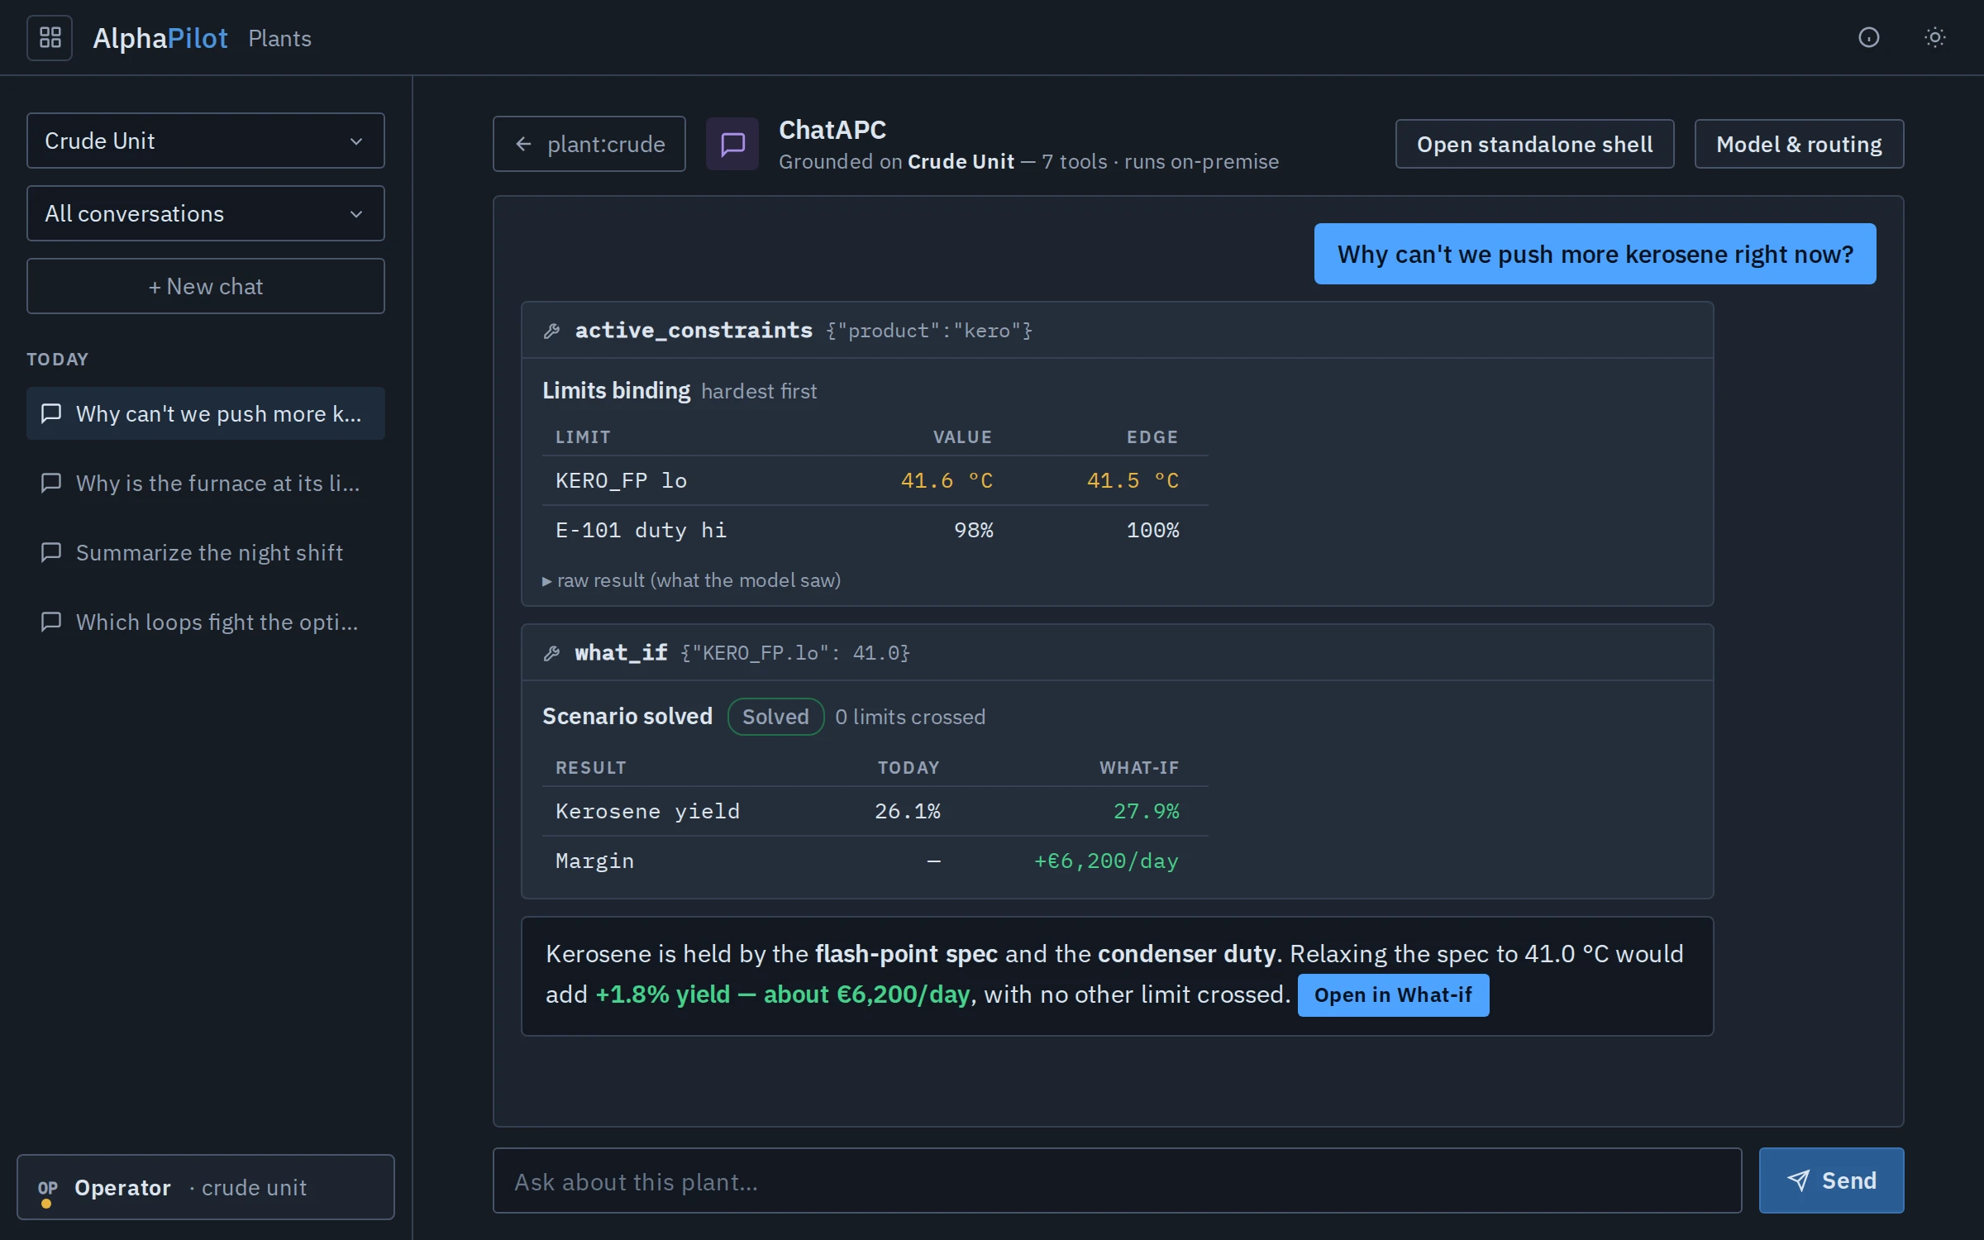Open Model & routing settings
This screenshot has height=1240, width=1984.
coord(1799,144)
